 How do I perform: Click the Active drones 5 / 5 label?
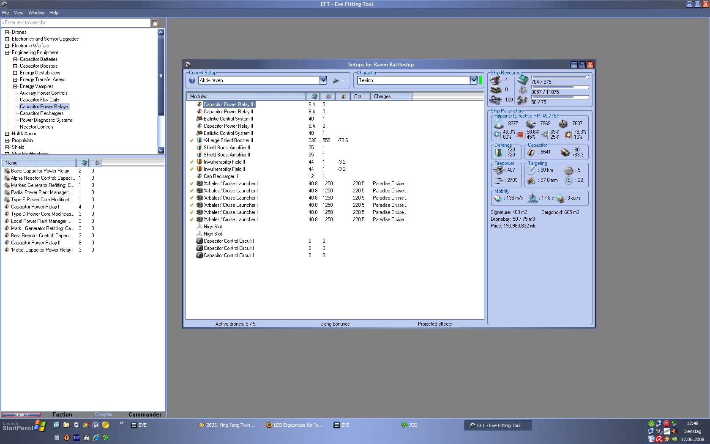point(235,324)
